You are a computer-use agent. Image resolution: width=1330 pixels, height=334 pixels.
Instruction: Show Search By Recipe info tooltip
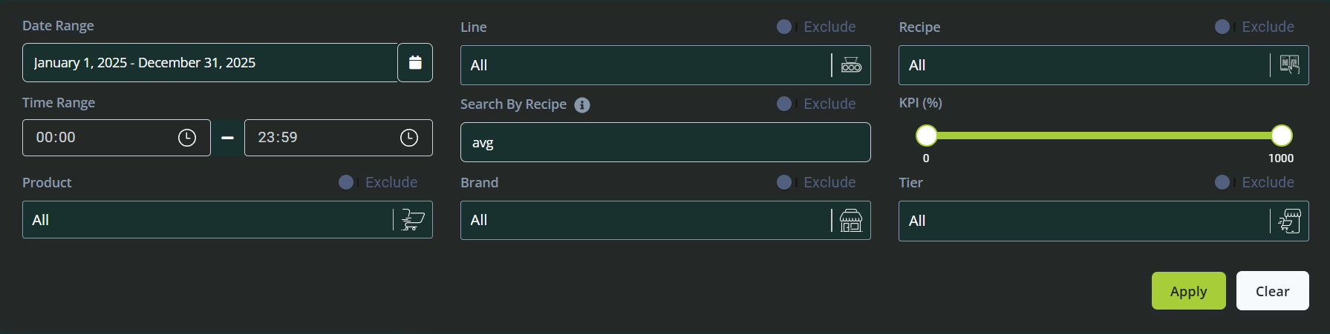(x=582, y=105)
